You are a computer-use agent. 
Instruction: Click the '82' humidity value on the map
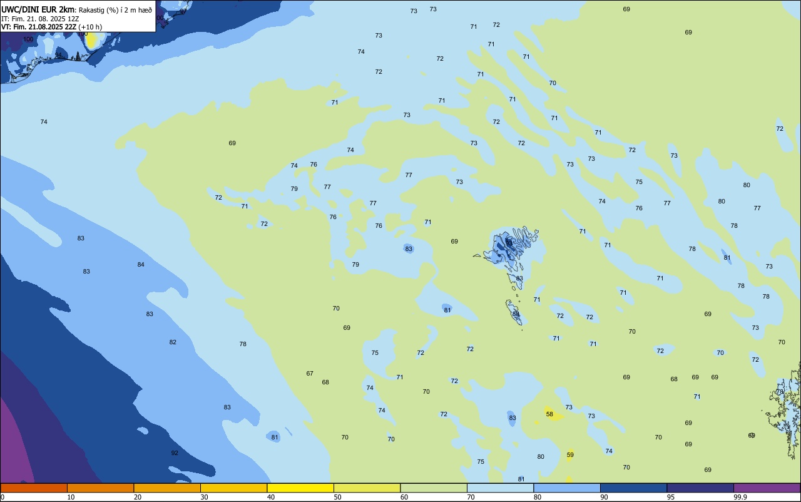point(173,342)
